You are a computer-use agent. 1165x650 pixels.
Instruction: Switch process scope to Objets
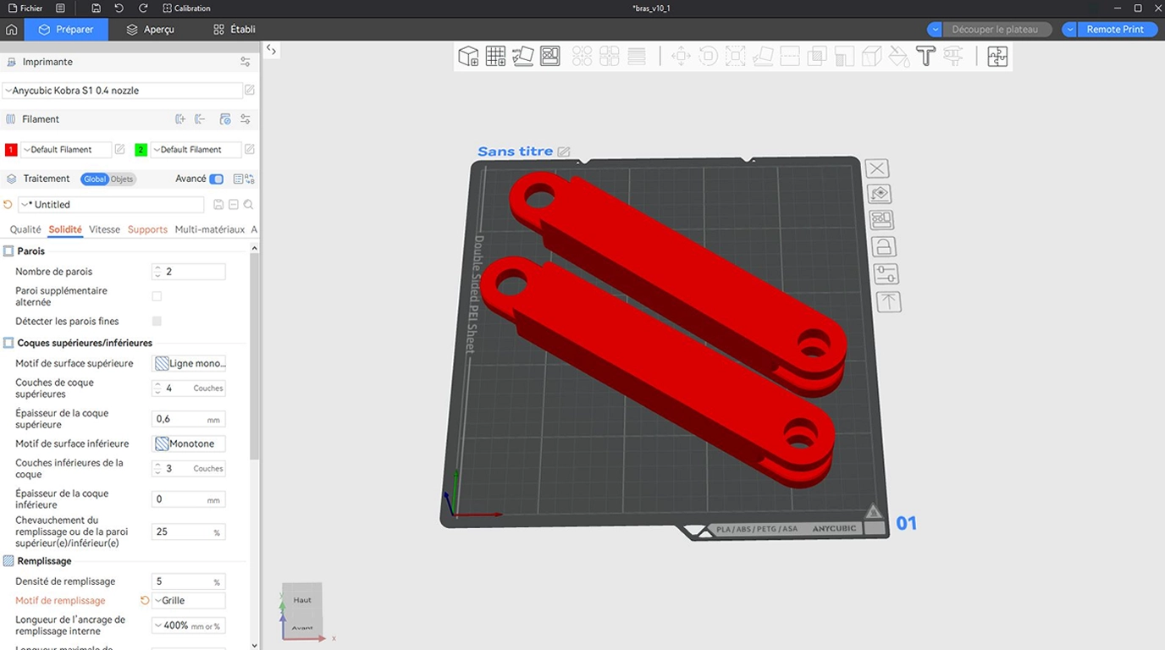122,179
